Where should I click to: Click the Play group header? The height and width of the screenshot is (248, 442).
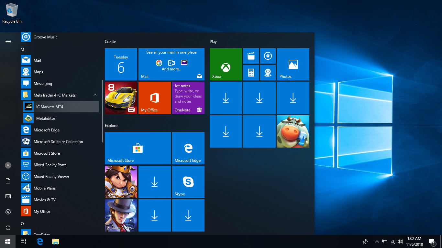213,42
